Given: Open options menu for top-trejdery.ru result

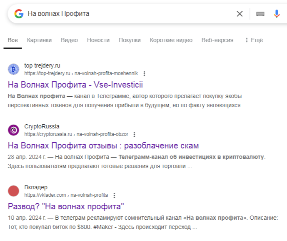Looking at the screenshot, I should click(x=144, y=74).
